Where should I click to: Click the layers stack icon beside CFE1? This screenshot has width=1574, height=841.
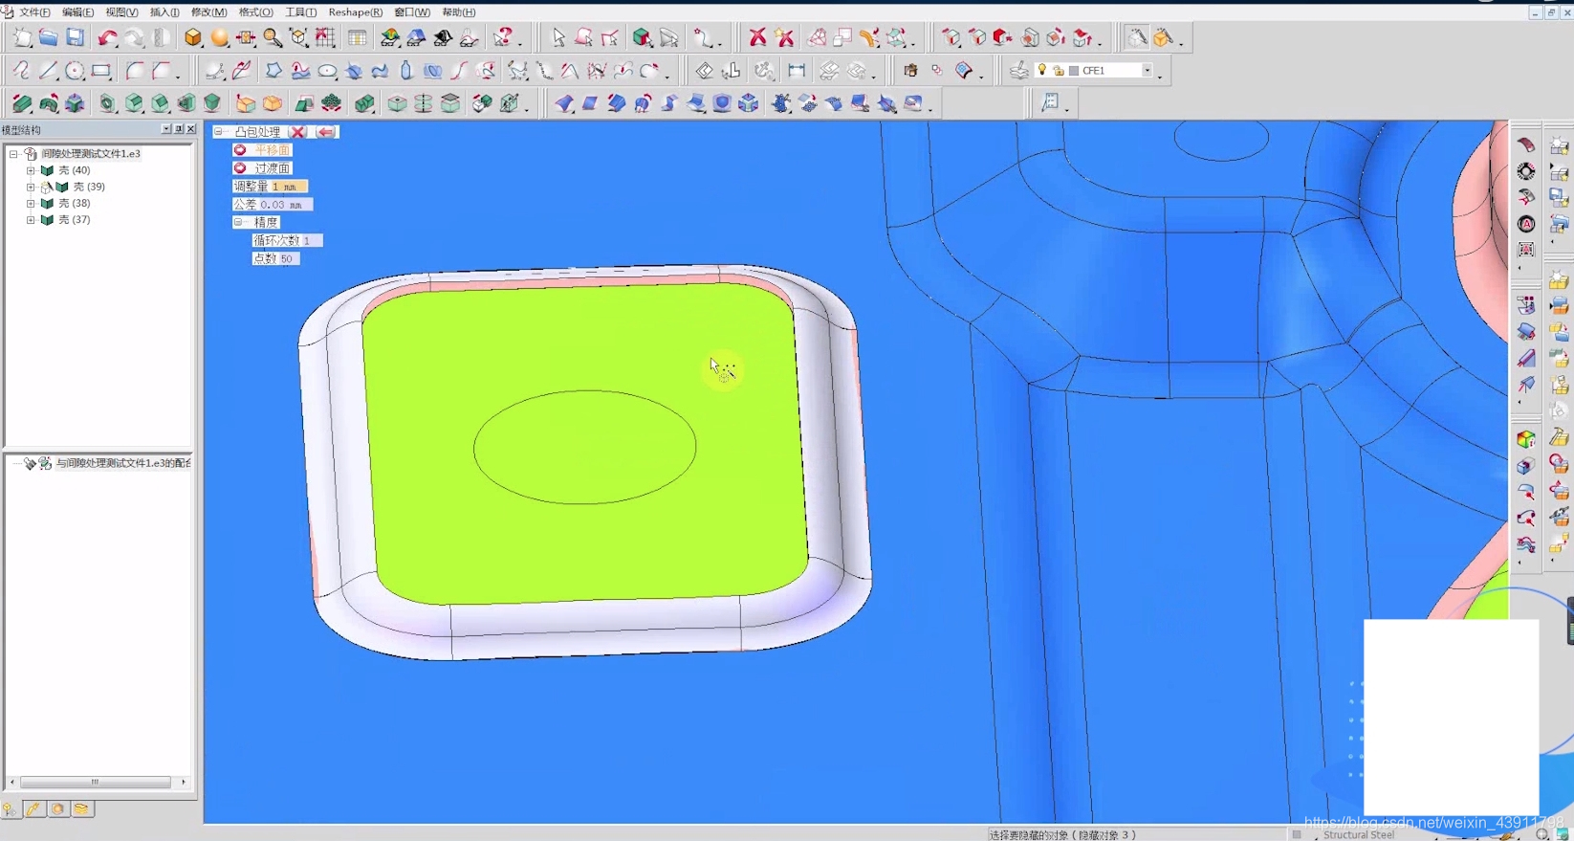point(1019,71)
